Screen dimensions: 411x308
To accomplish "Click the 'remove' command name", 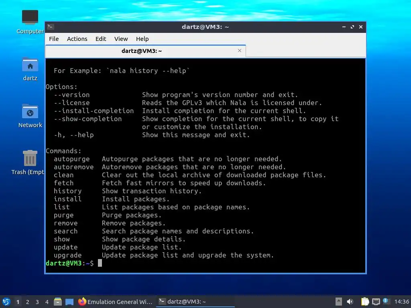I will point(65,223).
